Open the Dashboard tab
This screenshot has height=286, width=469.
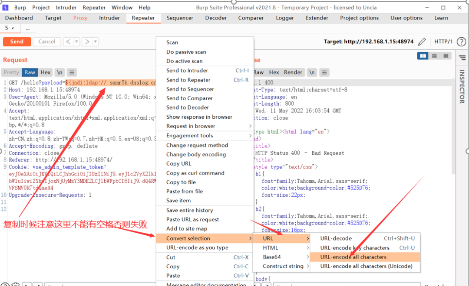tap(19, 18)
